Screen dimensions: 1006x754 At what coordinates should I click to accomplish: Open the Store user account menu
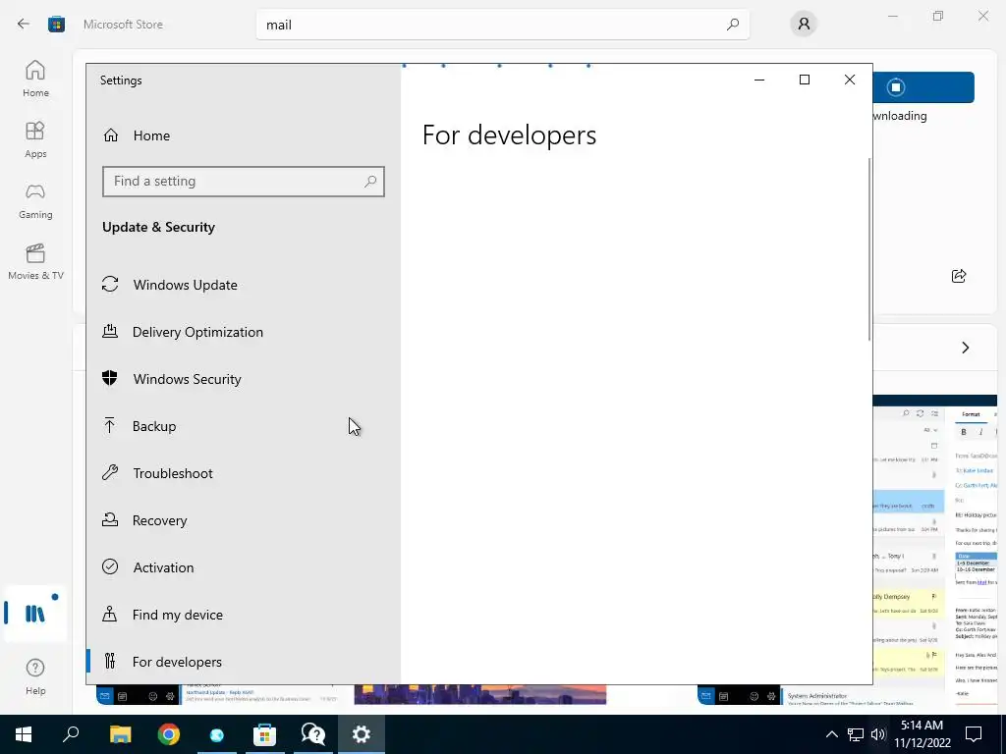click(804, 25)
